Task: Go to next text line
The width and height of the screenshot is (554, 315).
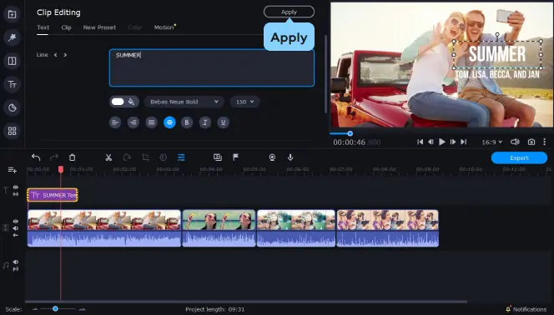Action: (x=65, y=55)
